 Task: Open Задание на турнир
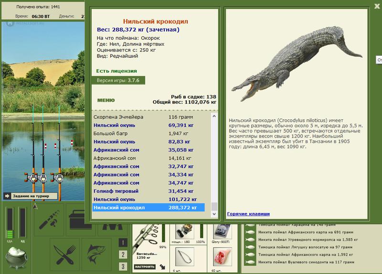point(31,196)
